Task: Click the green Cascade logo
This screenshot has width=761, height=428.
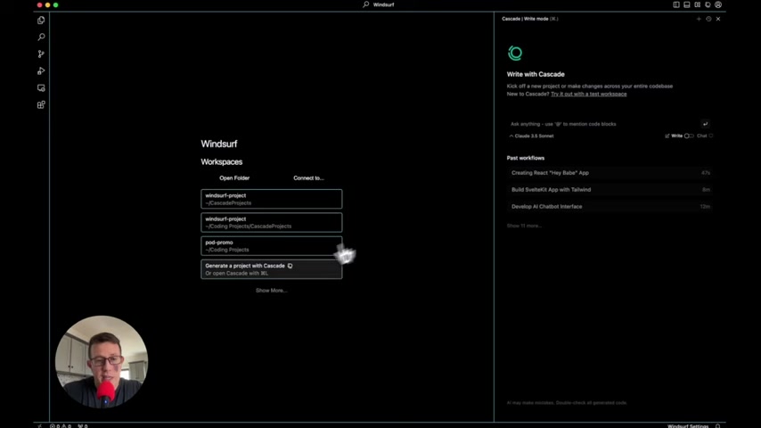Action: tap(515, 53)
